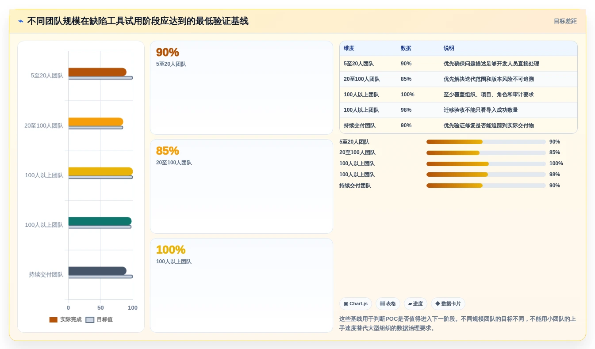
Task: Click 优先验证修复是否能追踪到实际交付物
Action: pyautogui.click(x=489, y=125)
